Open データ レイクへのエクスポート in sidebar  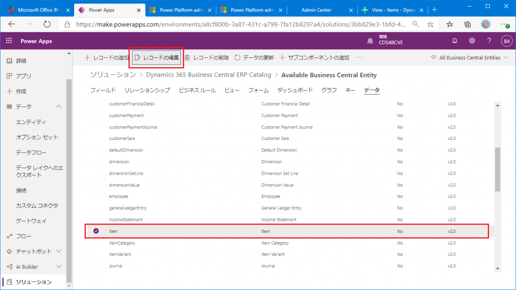[x=39, y=171]
